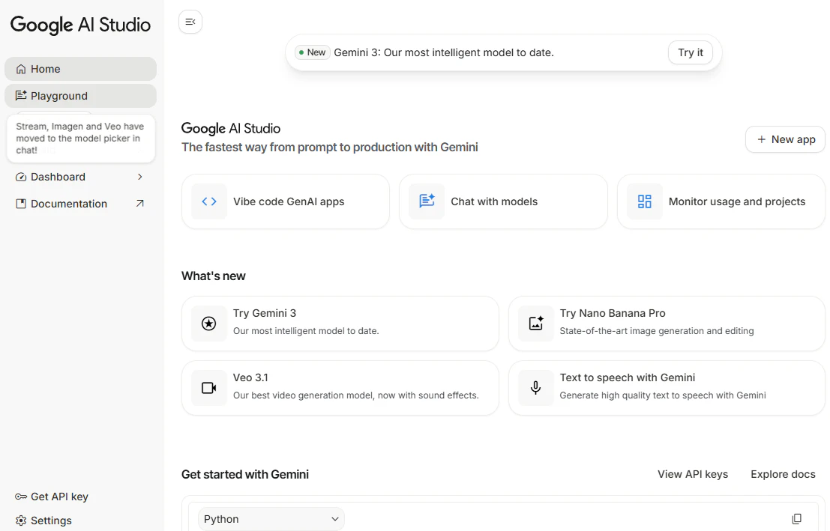Click the grid icon for Monitor usage
Viewport: 830px width, 531px height.
tap(645, 201)
